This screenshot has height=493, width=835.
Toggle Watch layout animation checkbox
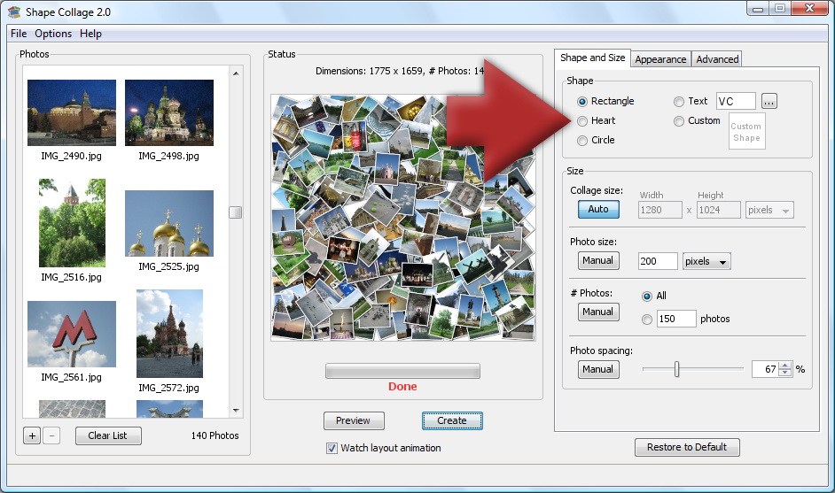click(x=332, y=449)
